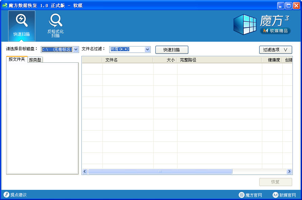
Task: Select the 快速扫描 quick scan mode icon
Action: tap(22, 26)
